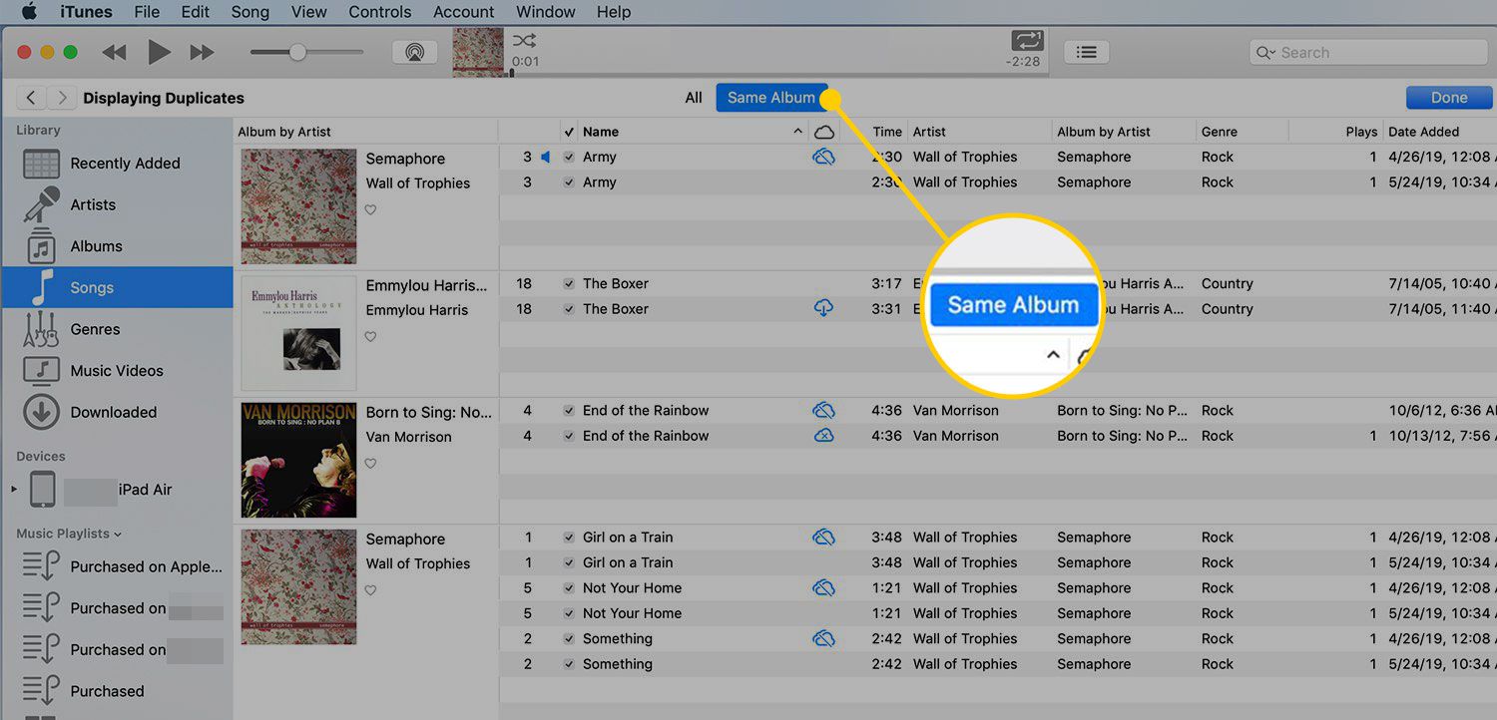Select the Same Album filter
The image size is (1497, 720).
[x=771, y=98]
